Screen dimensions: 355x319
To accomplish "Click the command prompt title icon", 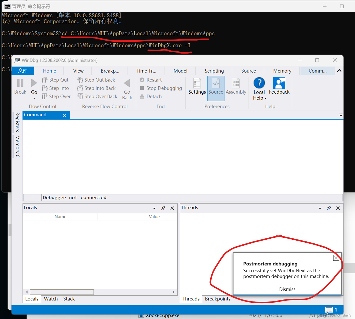I will 7,7.
